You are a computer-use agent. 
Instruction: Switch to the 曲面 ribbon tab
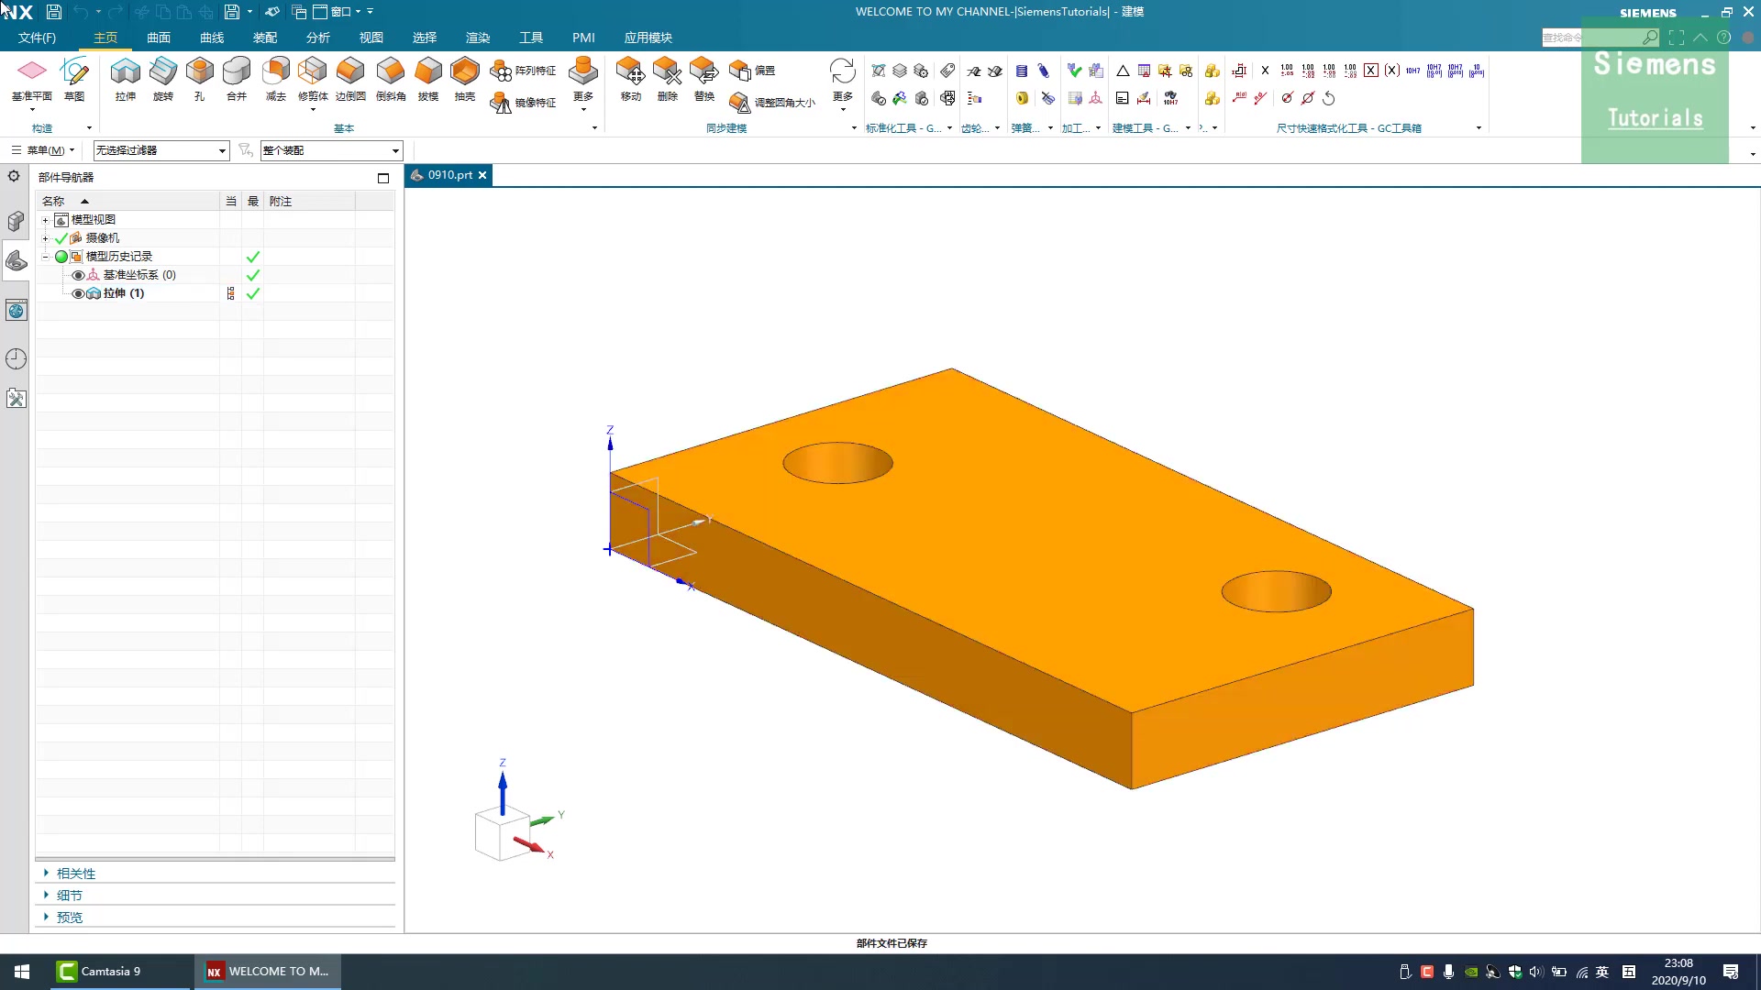tap(158, 38)
